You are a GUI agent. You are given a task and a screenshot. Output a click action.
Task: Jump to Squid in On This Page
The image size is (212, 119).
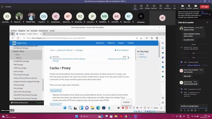coord(141,54)
